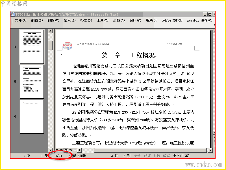Toggle 录制 macro recording indicator

(138, 156)
